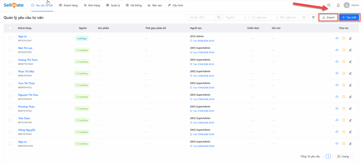Check the Hồng Nguyễn row checkbox
The image size is (362, 164).
pos(10,132)
